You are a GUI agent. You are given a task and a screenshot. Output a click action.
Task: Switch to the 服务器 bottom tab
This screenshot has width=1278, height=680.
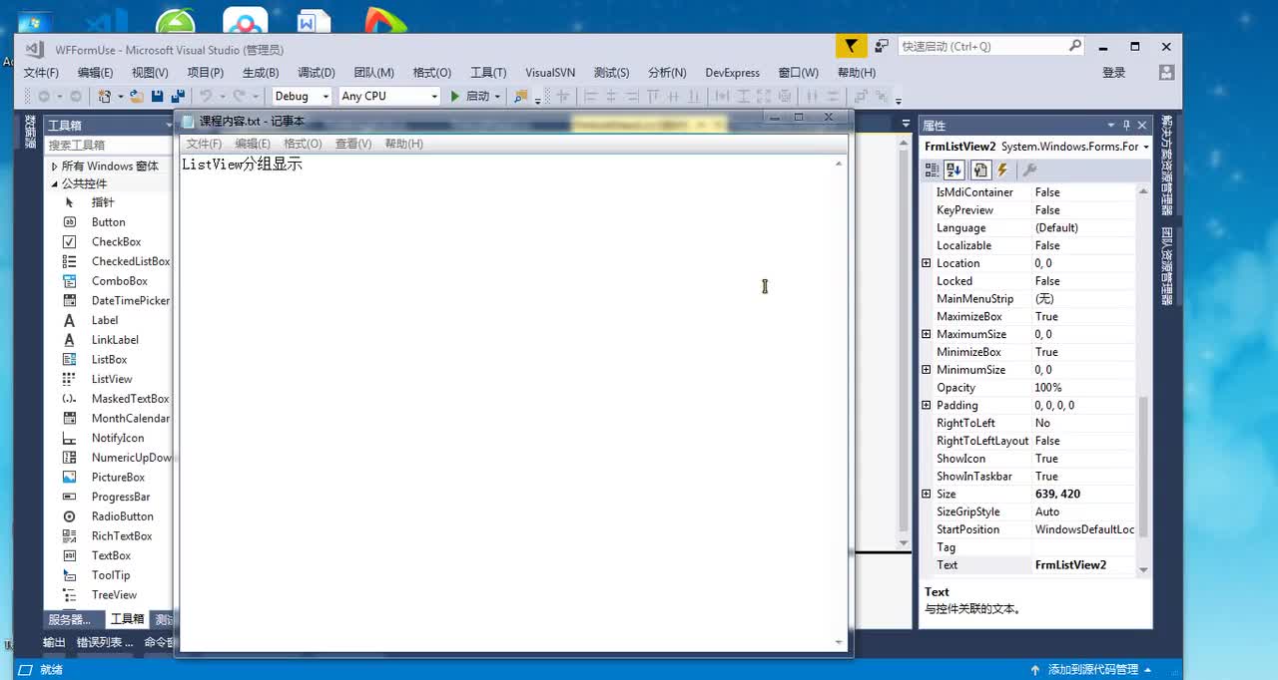[70, 619]
